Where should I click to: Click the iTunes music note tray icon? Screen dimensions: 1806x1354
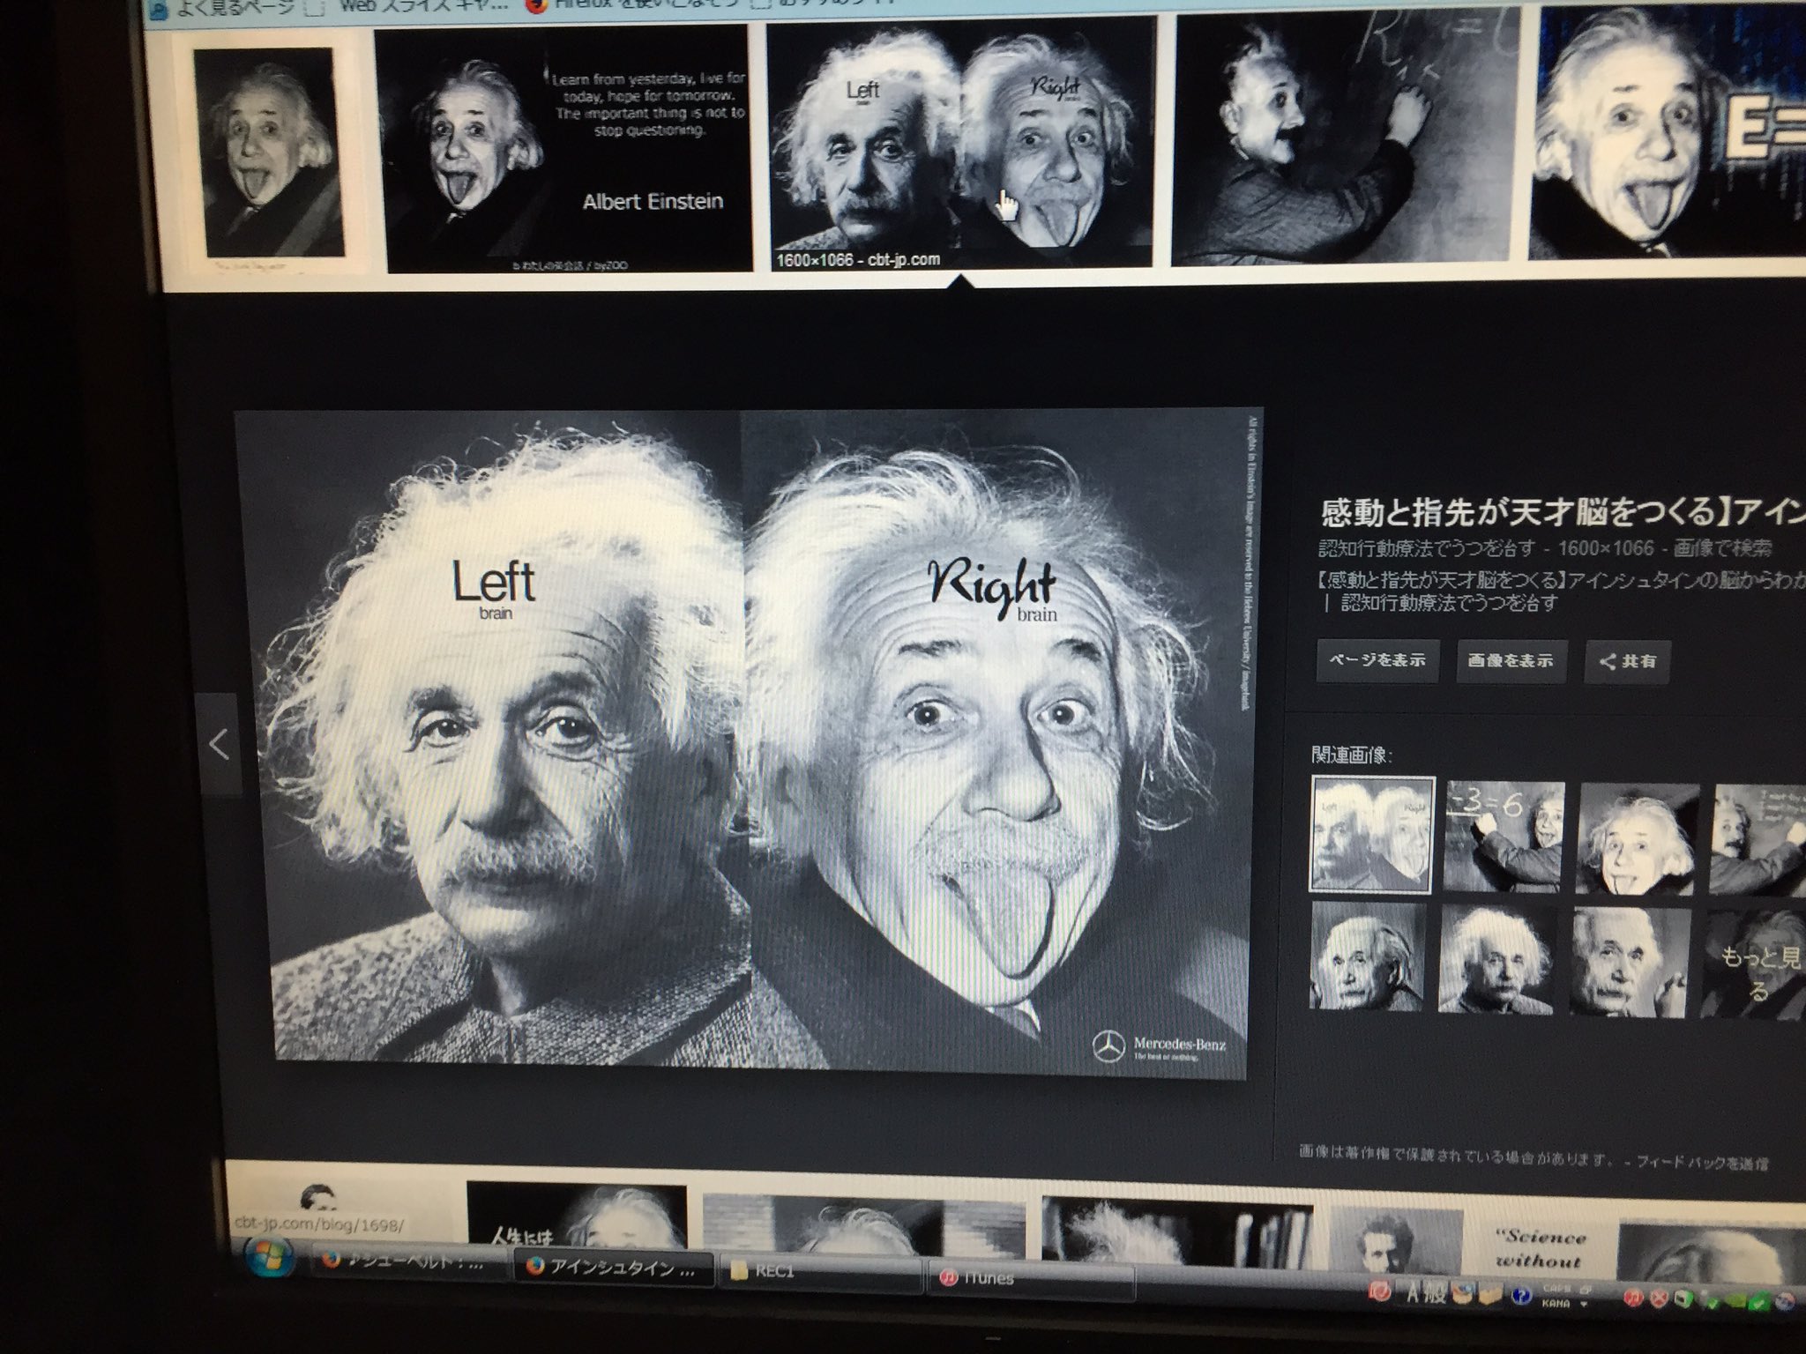(1632, 1298)
